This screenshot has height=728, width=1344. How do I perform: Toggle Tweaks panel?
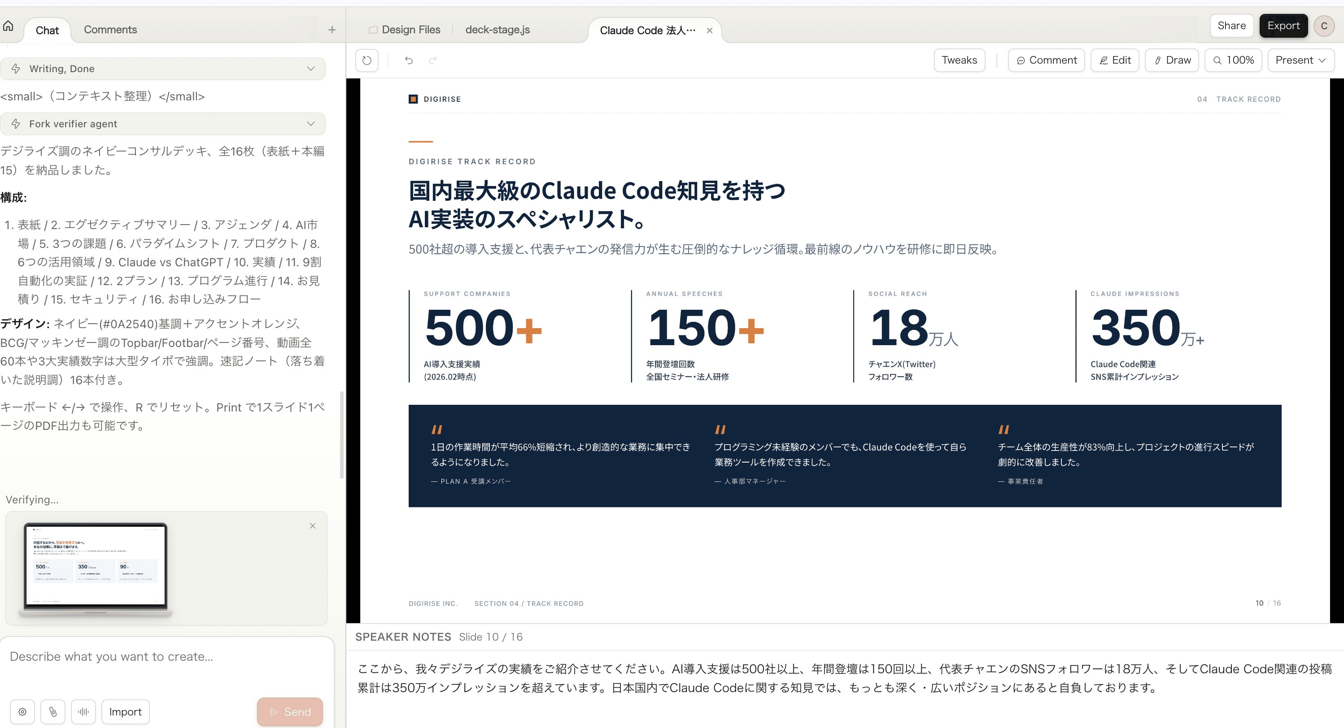(959, 61)
